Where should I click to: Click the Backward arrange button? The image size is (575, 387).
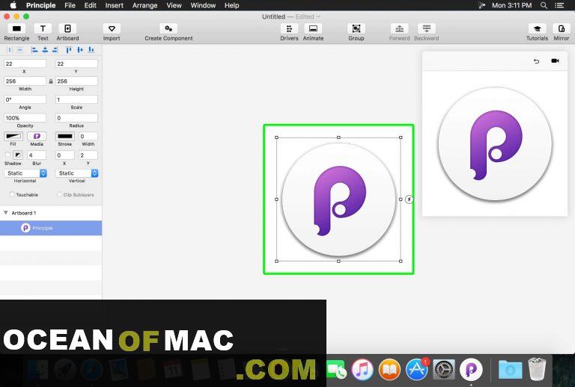point(427,29)
